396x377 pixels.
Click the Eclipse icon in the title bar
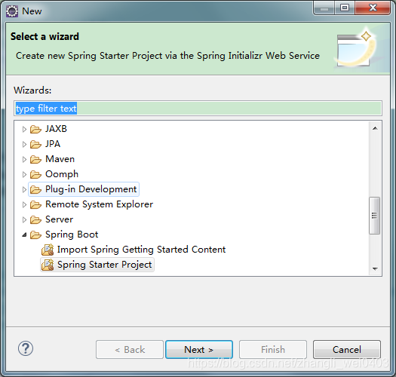12,11
